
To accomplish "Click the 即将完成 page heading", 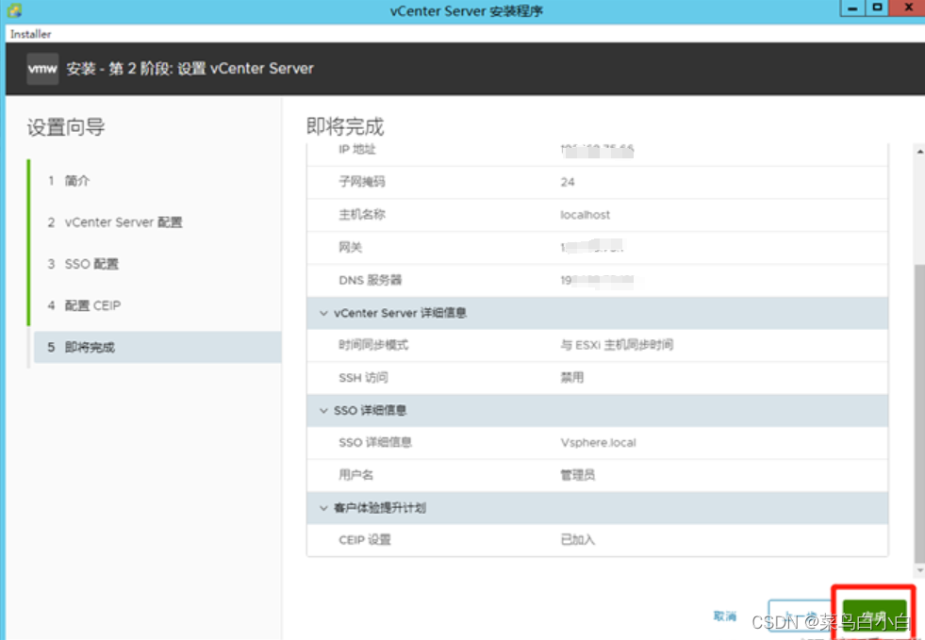I will click(345, 127).
